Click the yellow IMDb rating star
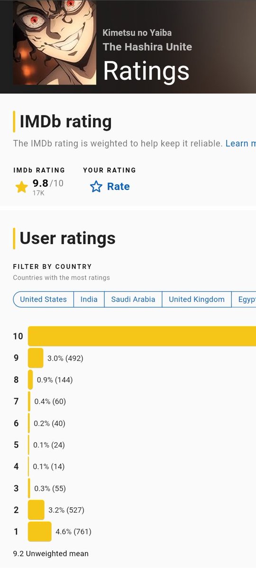 tap(21, 187)
